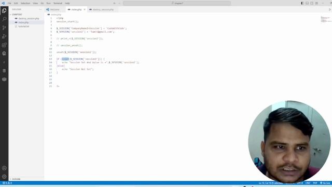
Task: Open the Manage gear icon
Action: [4, 177]
